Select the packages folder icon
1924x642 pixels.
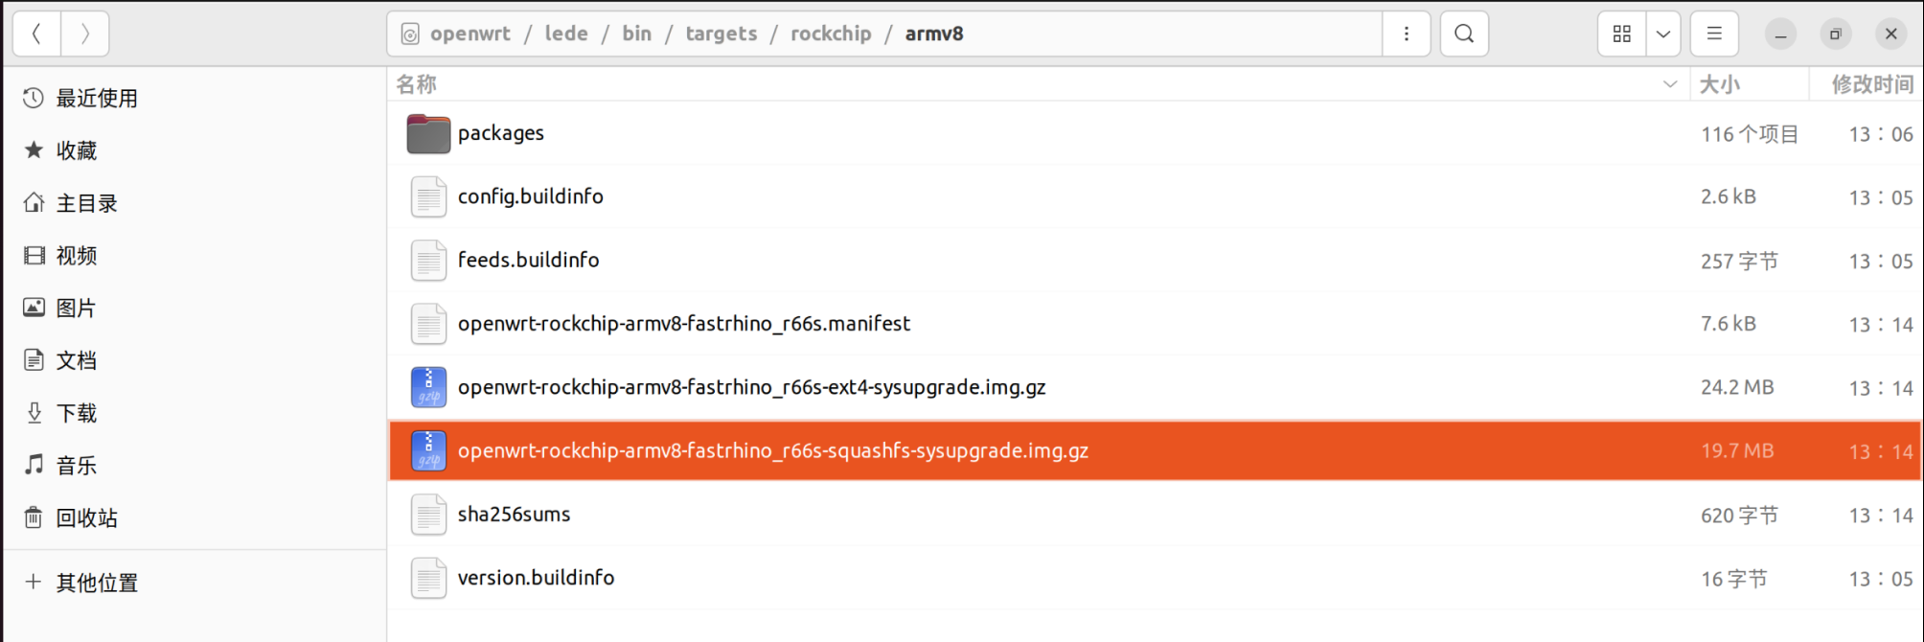tap(428, 133)
